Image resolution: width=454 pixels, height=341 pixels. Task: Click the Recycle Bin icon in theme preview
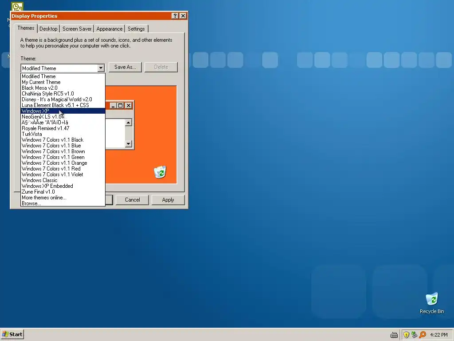pyautogui.click(x=160, y=172)
